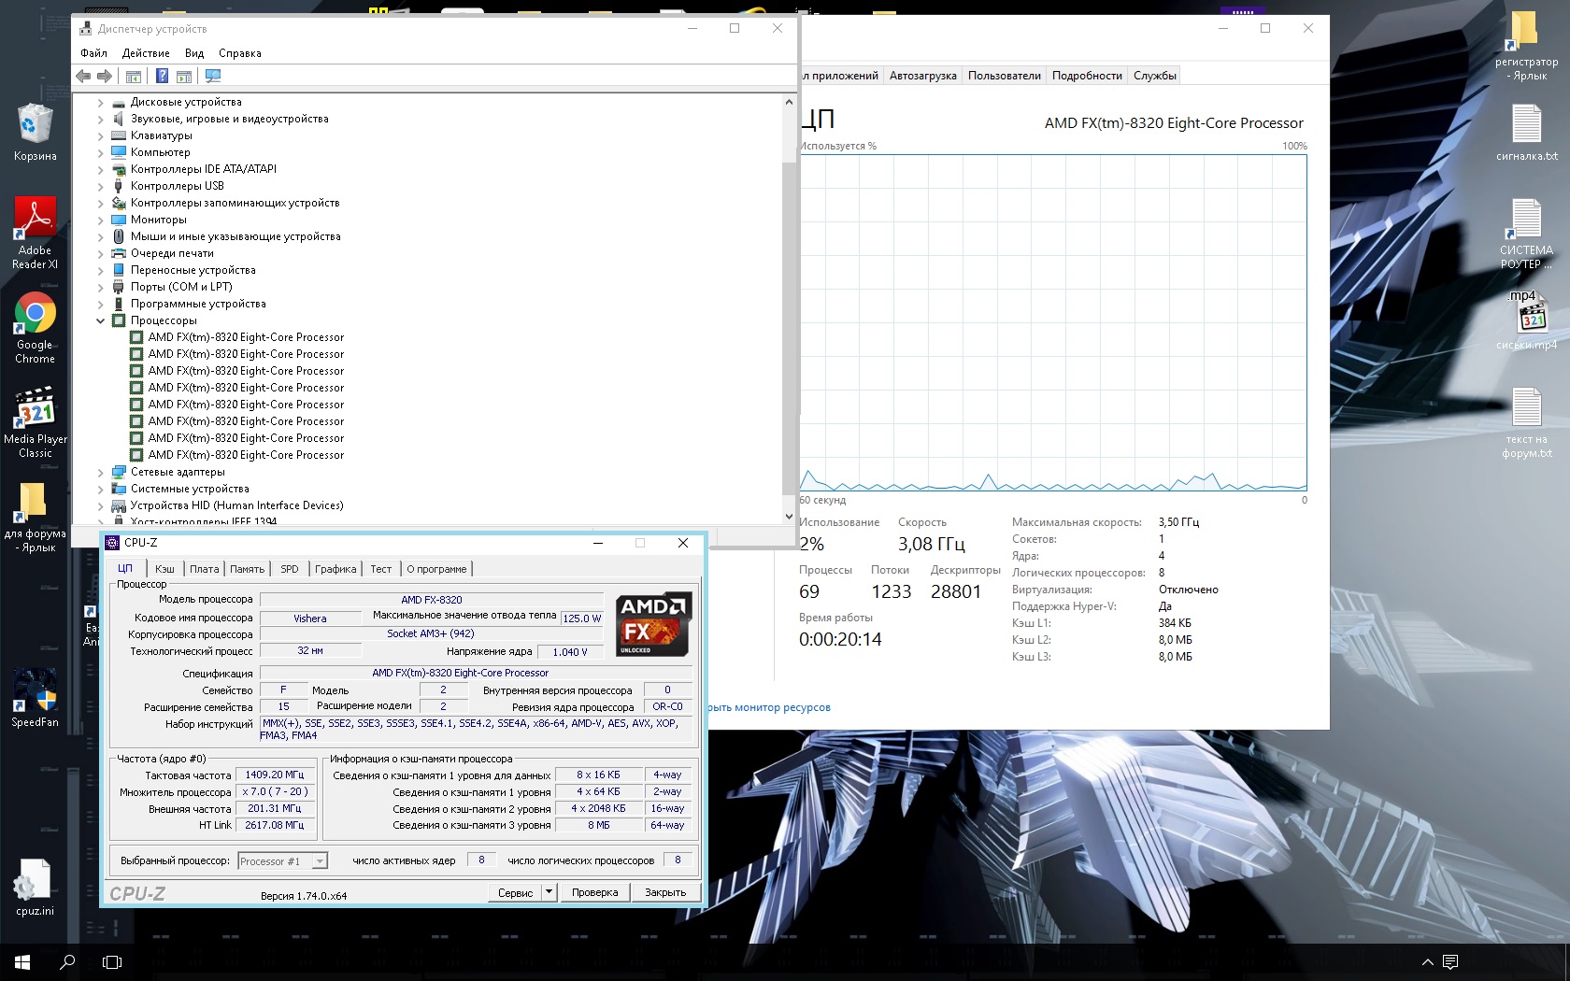The image size is (1570, 981).
Task: Toggle the console tree pane icon in Device Manager
Action: click(134, 77)
